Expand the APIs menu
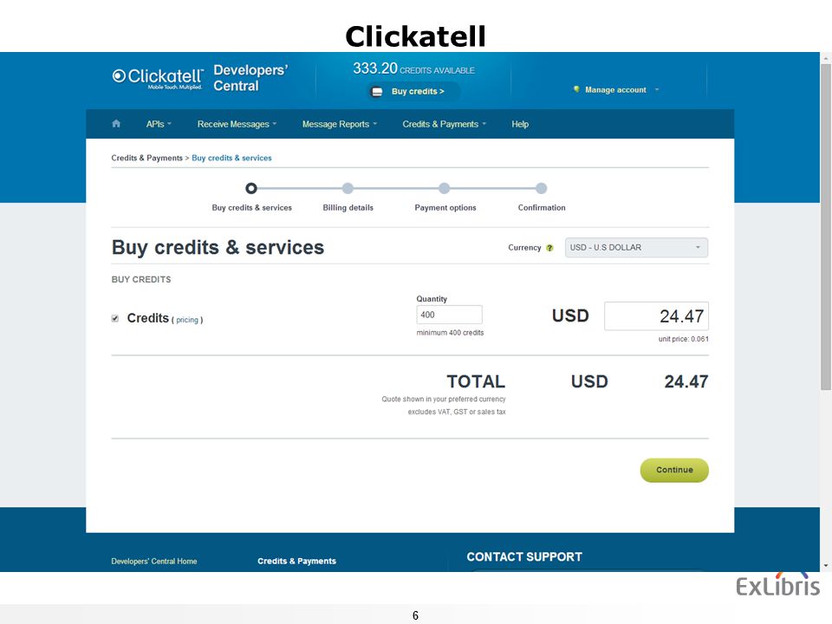 tap(159, 124)
